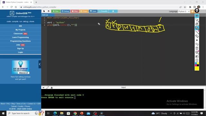Start debugging with the Debug button

point(65,11)
